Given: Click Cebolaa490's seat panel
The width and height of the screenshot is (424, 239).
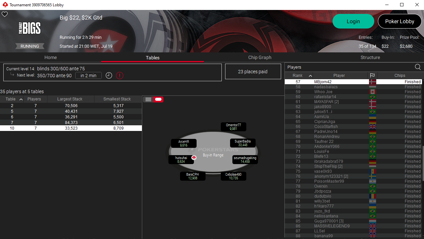Looking at the screenshot, I should tap(233, 176).
